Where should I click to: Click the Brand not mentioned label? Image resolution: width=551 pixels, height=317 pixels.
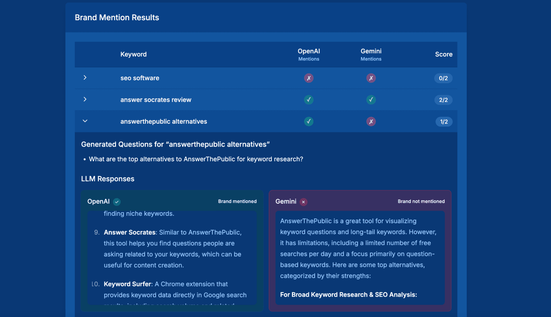[x=421, y=201]
